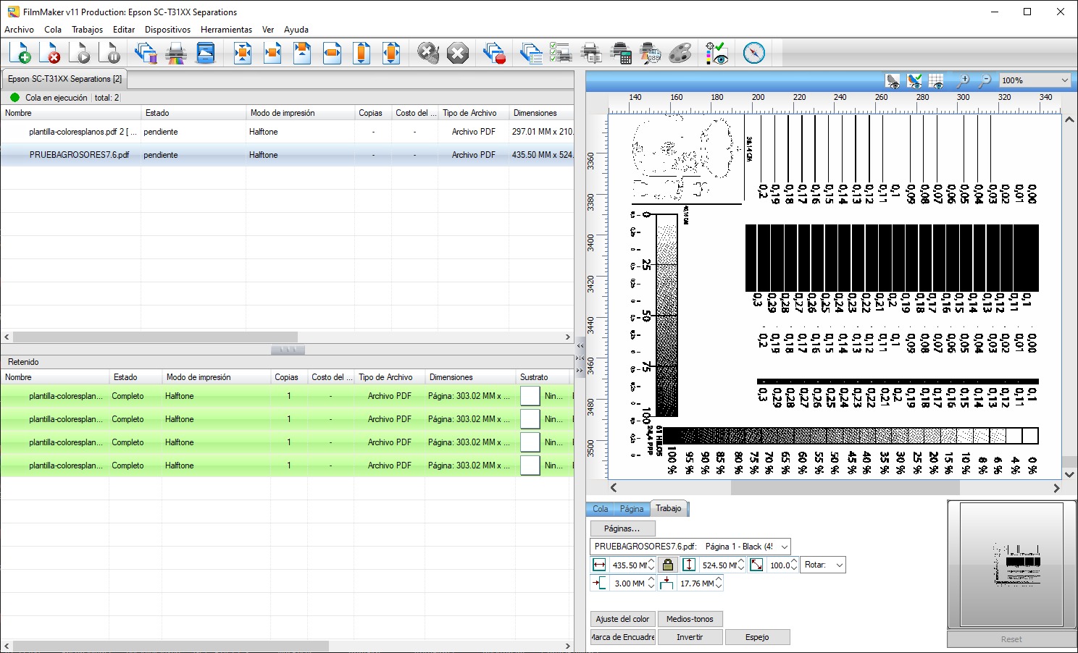Toggle the aspect ratio padlock
This screenshot has width=1078, height=653.
point(668,565)
